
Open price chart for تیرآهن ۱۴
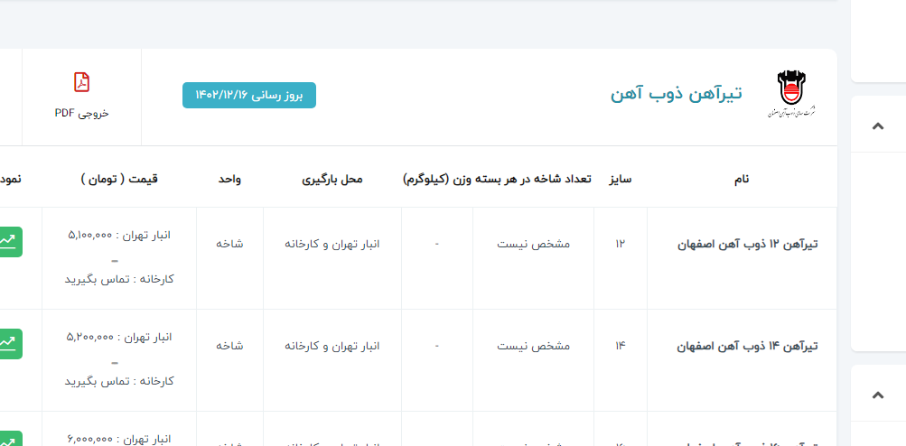[x=9, y=344]
